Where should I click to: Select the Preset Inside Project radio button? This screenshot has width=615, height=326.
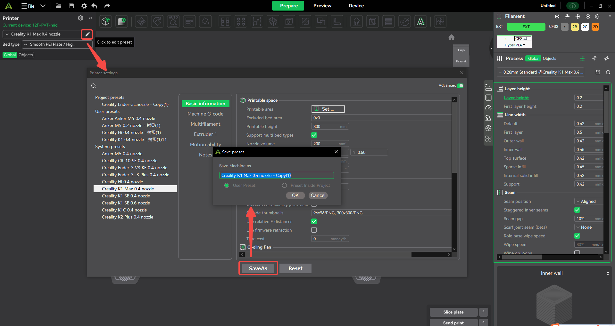pyautogui.click(x=284, y=186)
